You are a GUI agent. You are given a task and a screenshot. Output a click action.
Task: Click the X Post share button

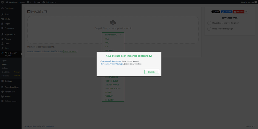[216, 12]
